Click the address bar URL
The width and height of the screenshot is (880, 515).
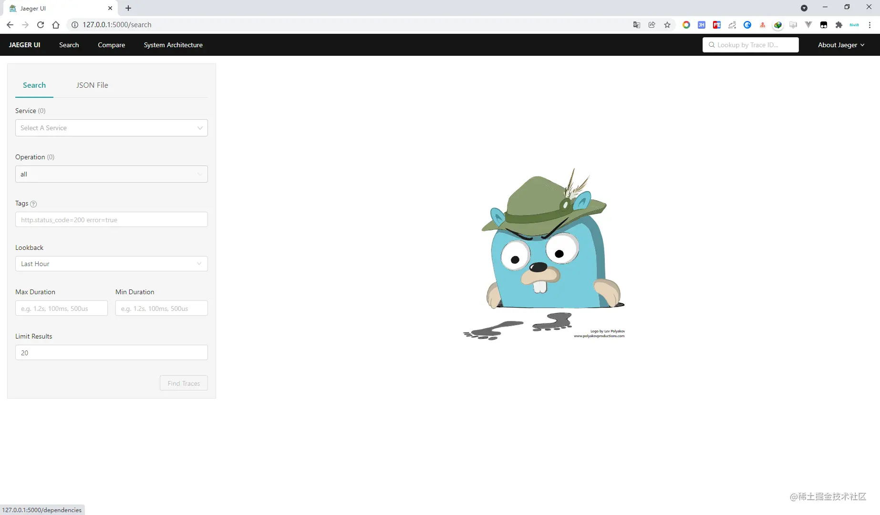point(117,25)
